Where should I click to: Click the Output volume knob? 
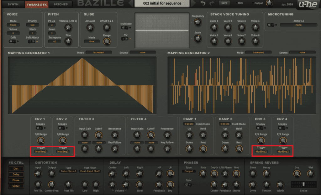tap(269, 3)
